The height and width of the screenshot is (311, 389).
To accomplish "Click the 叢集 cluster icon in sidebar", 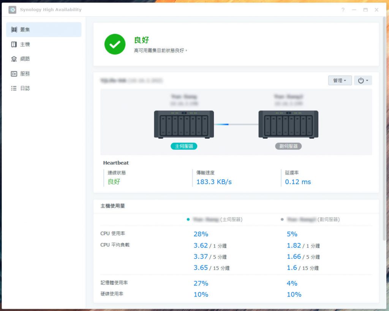I will click(x=14, y=30).
